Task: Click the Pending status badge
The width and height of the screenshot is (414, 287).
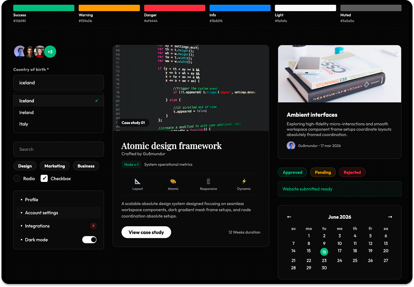Action: (x=323, y=172)
